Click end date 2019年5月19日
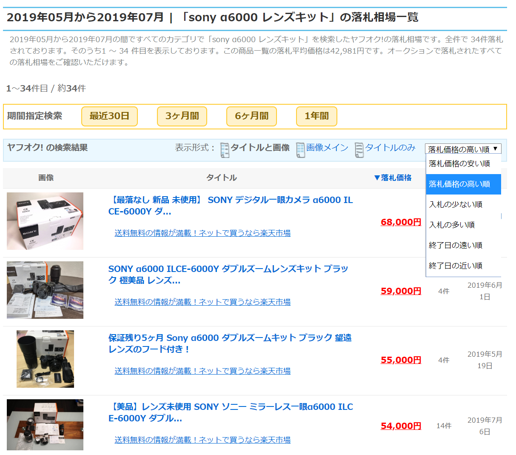Screen dimensions: 516x455 pos(485,360)
